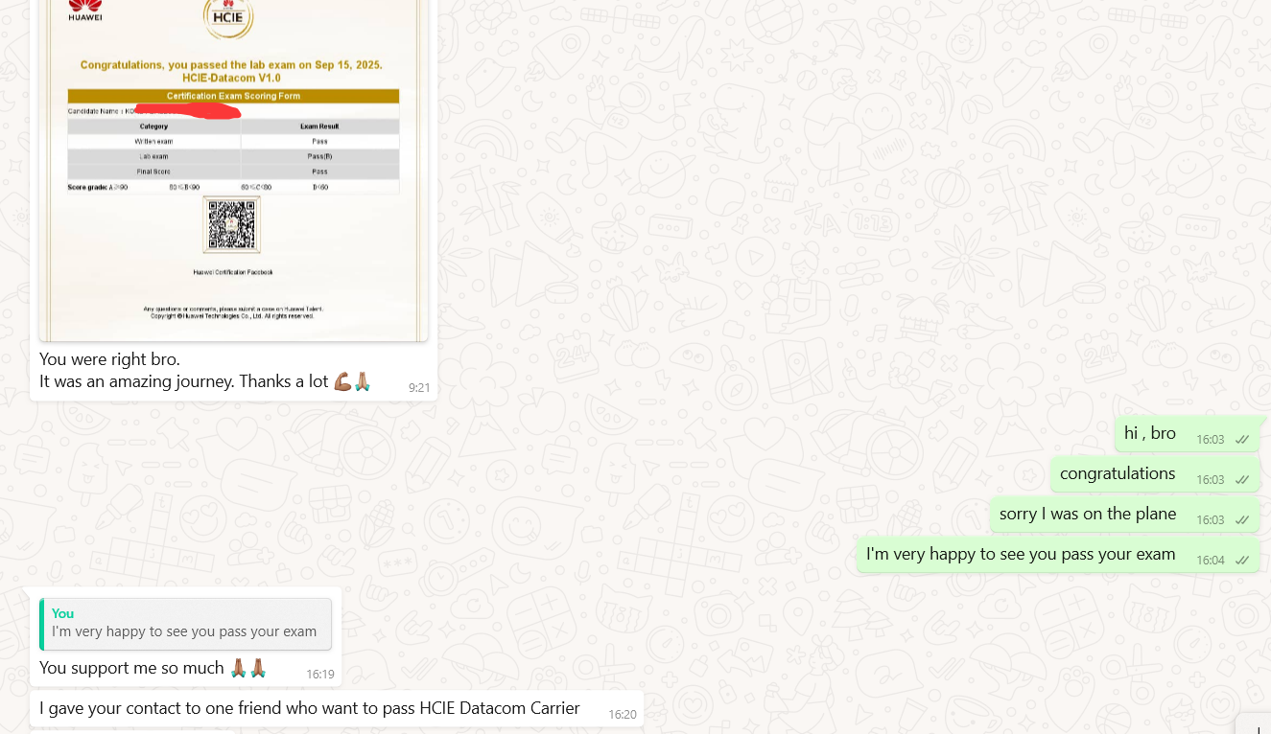Open the HCIE certificate image
Viewport: 1271px width, 734px height.
pyautogui.click(x=233, y=172)
